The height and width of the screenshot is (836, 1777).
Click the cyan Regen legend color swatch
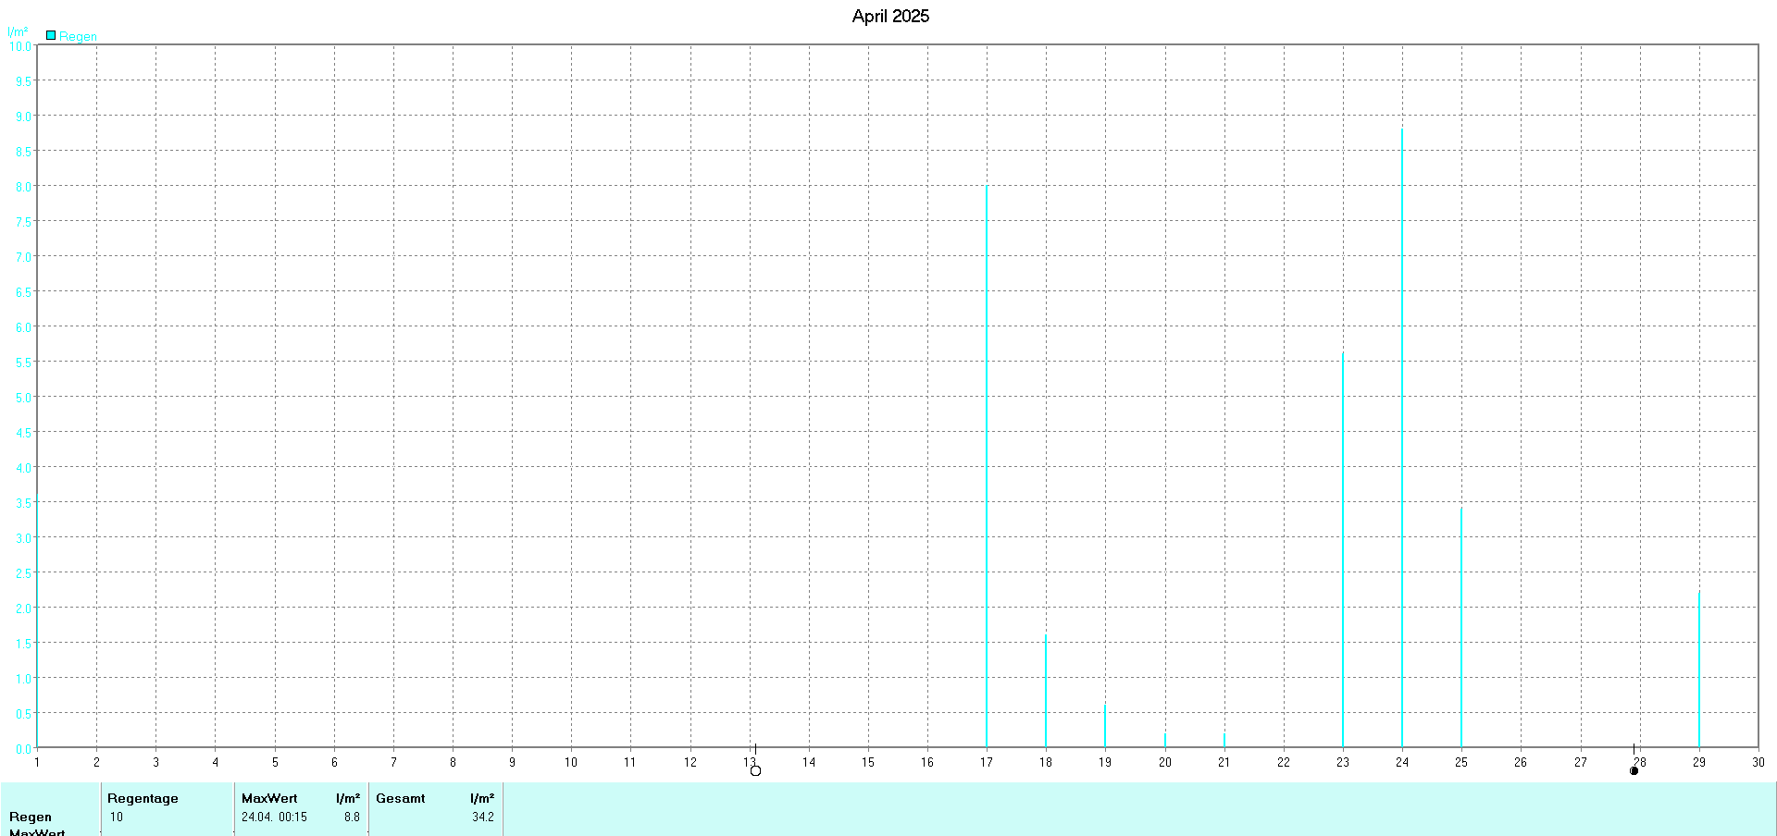pyautogui.click(x=51, y=35)
